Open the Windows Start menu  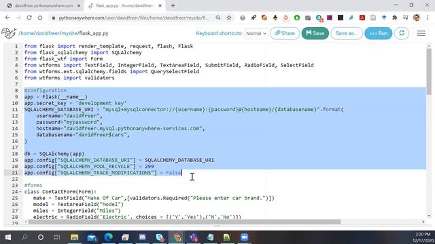pos(8,237)
